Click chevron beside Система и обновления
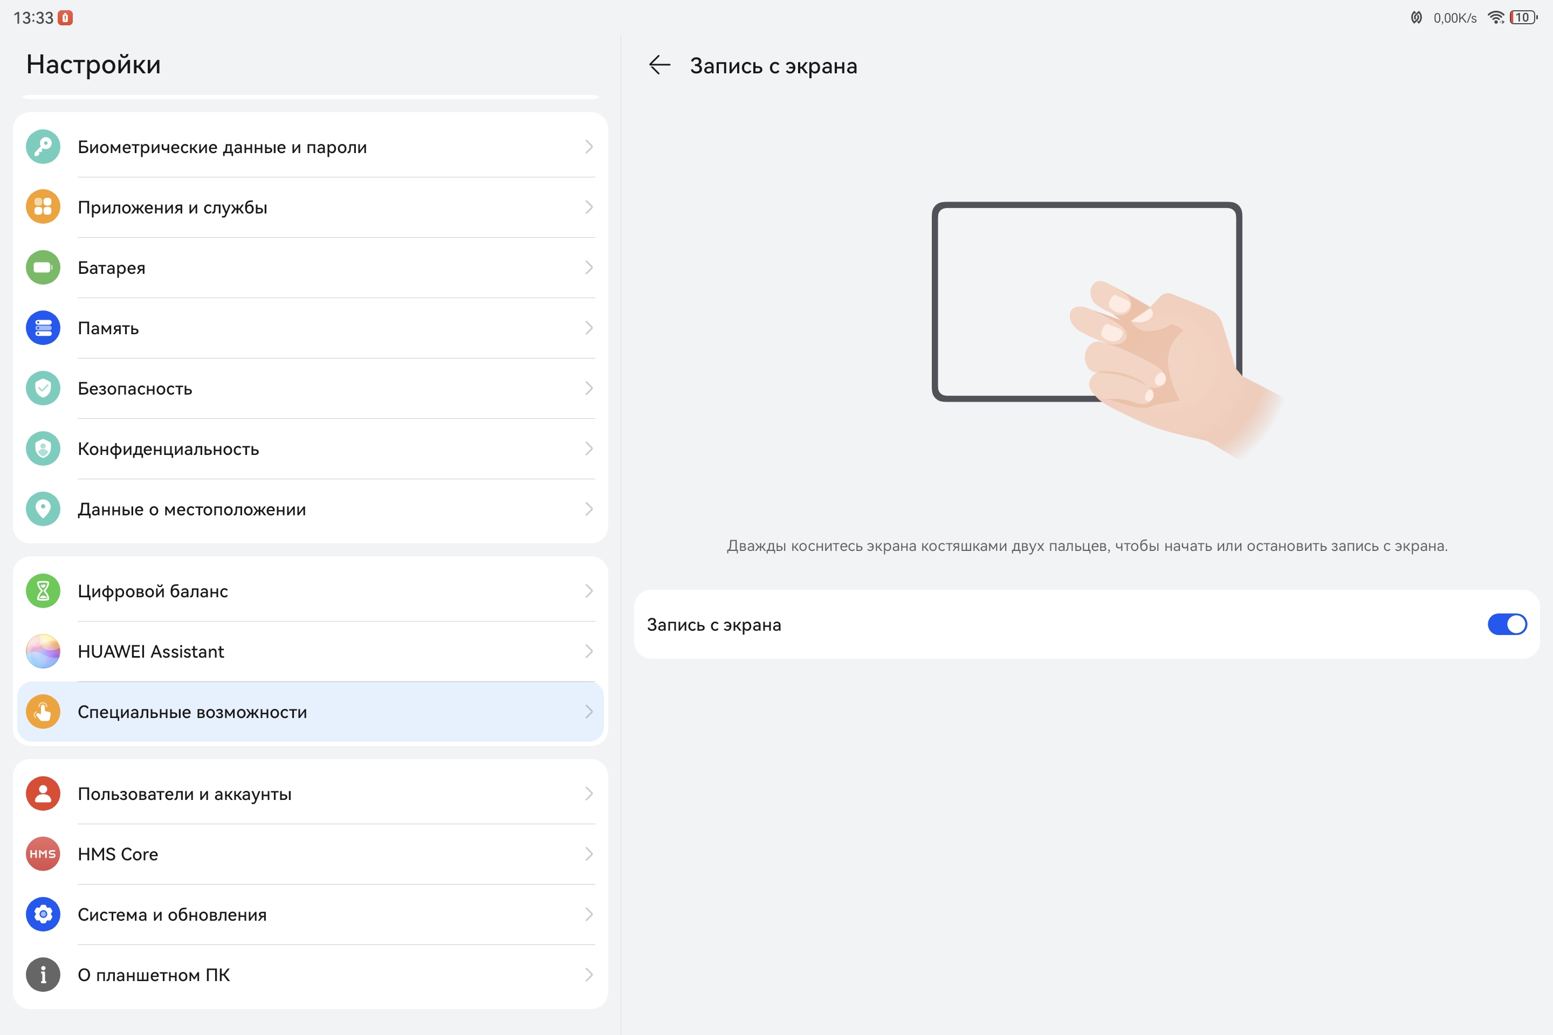Screen dimensions: 1553x1035 click(588, 914)
